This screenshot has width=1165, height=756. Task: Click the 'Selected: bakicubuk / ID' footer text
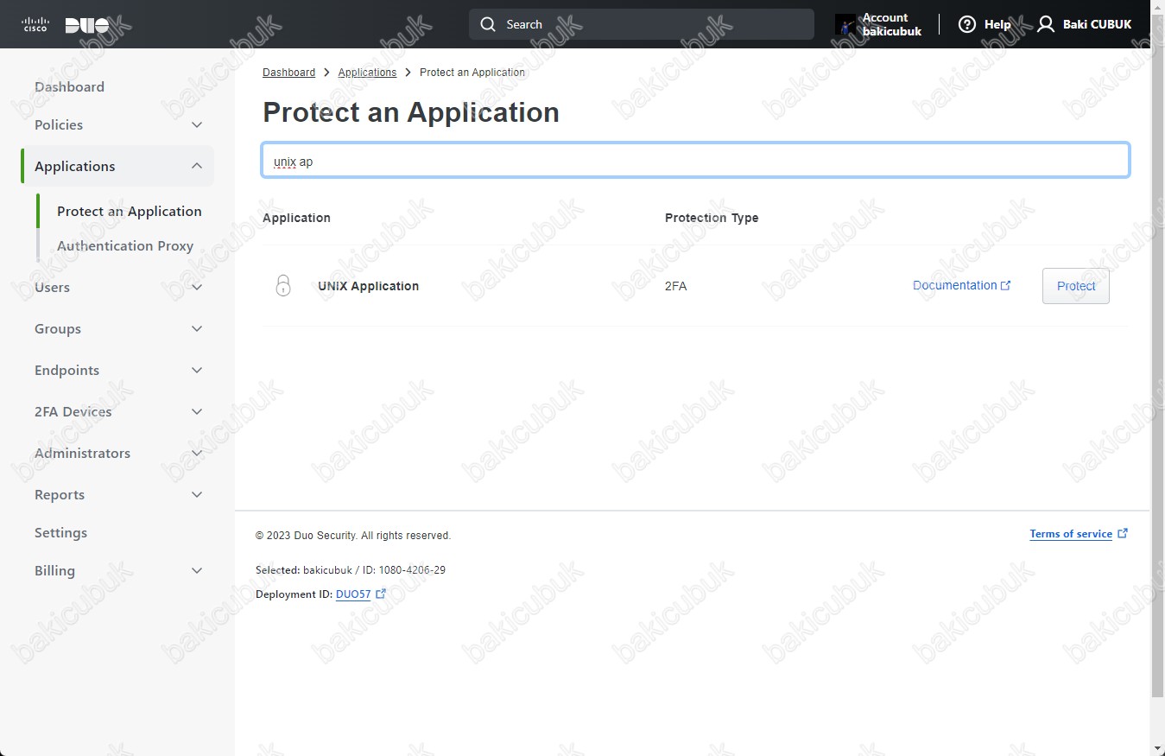click(x=351, y=570)
